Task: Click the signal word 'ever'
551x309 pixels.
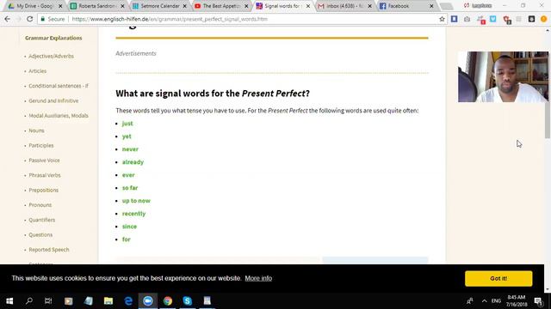Action: (x=128, y=175)
